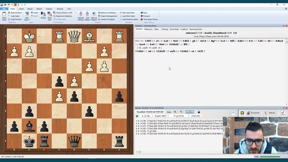Click move 1.Nf3 in notation
Viewport: 288px width, 162px height.
148,41
